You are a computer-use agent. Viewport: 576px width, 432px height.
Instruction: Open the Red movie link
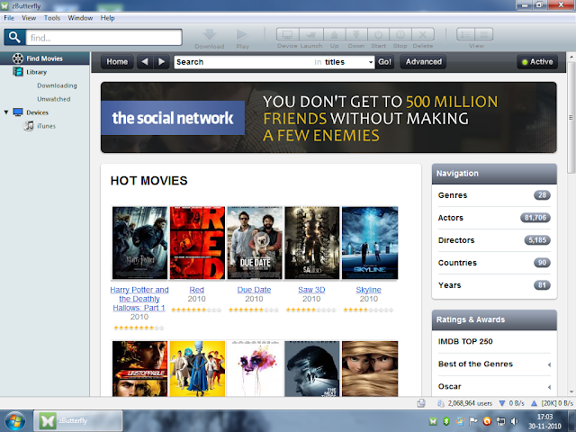[197, 290]
